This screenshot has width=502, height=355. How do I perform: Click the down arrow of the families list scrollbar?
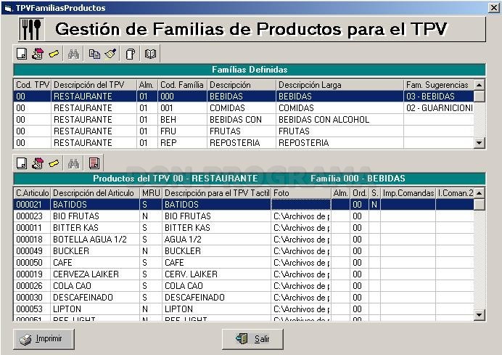pyautogui.click(x=479, y=142)
